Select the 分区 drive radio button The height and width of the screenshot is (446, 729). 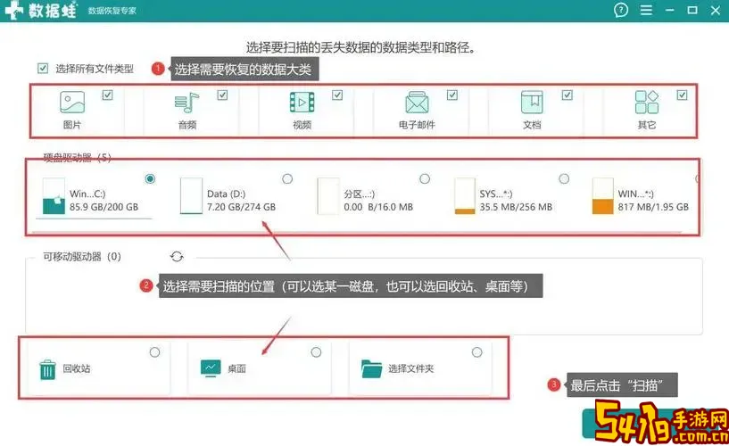(x=425, y=179)
